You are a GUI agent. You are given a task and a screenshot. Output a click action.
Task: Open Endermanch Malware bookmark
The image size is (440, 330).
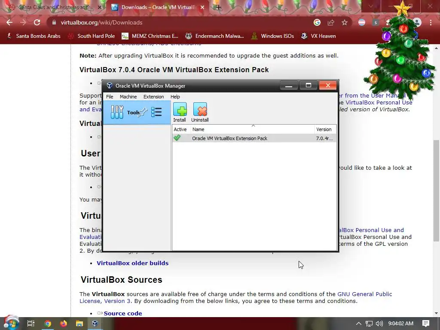pyautogui.click(x=215, y=36)
